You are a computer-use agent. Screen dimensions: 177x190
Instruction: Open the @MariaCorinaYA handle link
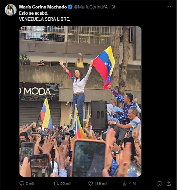click(x=91, y=7)
